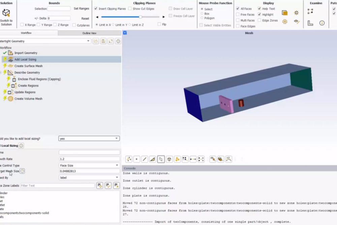Expand the add local sizing yes dropdown

click(89, 138)
